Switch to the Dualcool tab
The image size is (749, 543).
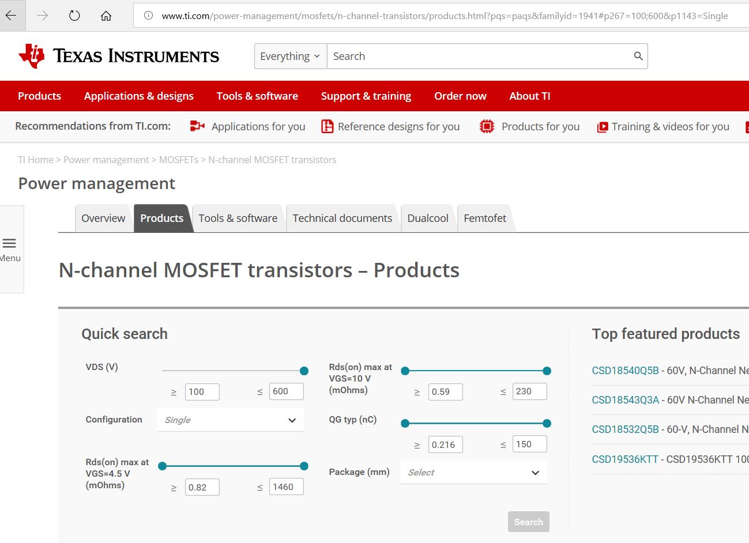click(x=428, y=218)
